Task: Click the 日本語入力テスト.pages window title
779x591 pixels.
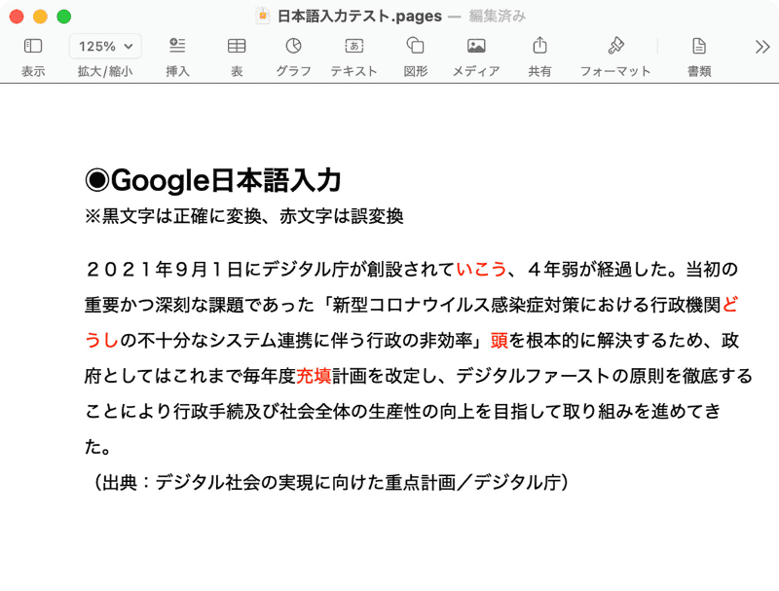Action: tap(359, 16)
